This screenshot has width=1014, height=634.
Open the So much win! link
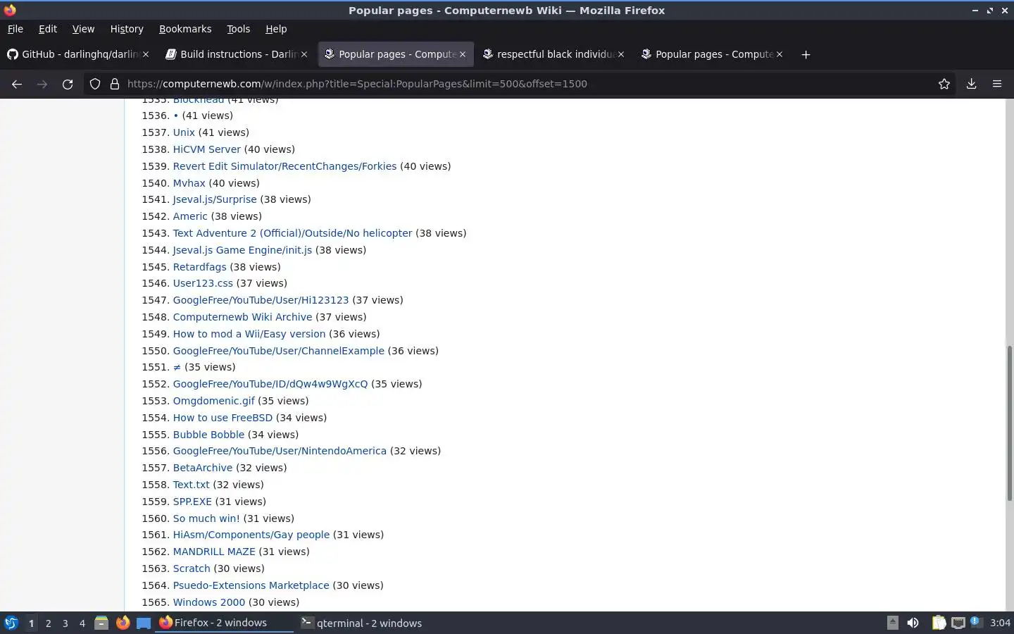pos(206,518)
